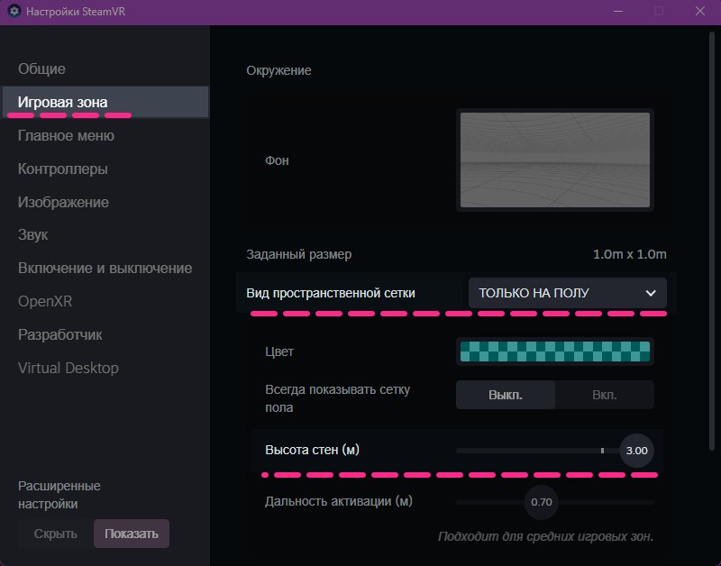The width and height of the screenshot is (721, 566).
Task: Click the Подходит для средних игровых зон hint
Action: [x=546, y=536]
